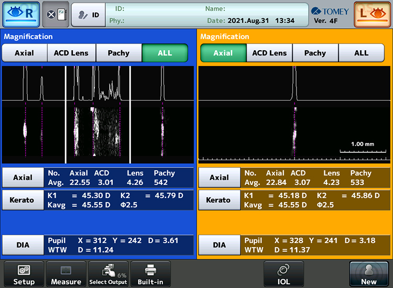Open right eye Axial results
This screenshot has width=393, height=288.
coord(24,178)
